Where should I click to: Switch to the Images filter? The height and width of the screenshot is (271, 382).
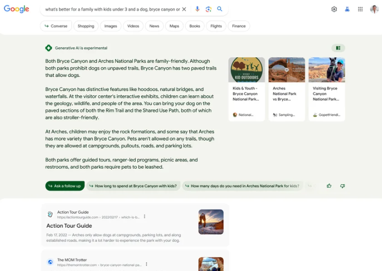111,26
